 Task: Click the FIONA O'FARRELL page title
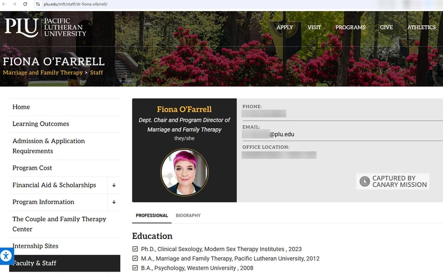coord(54,61)
